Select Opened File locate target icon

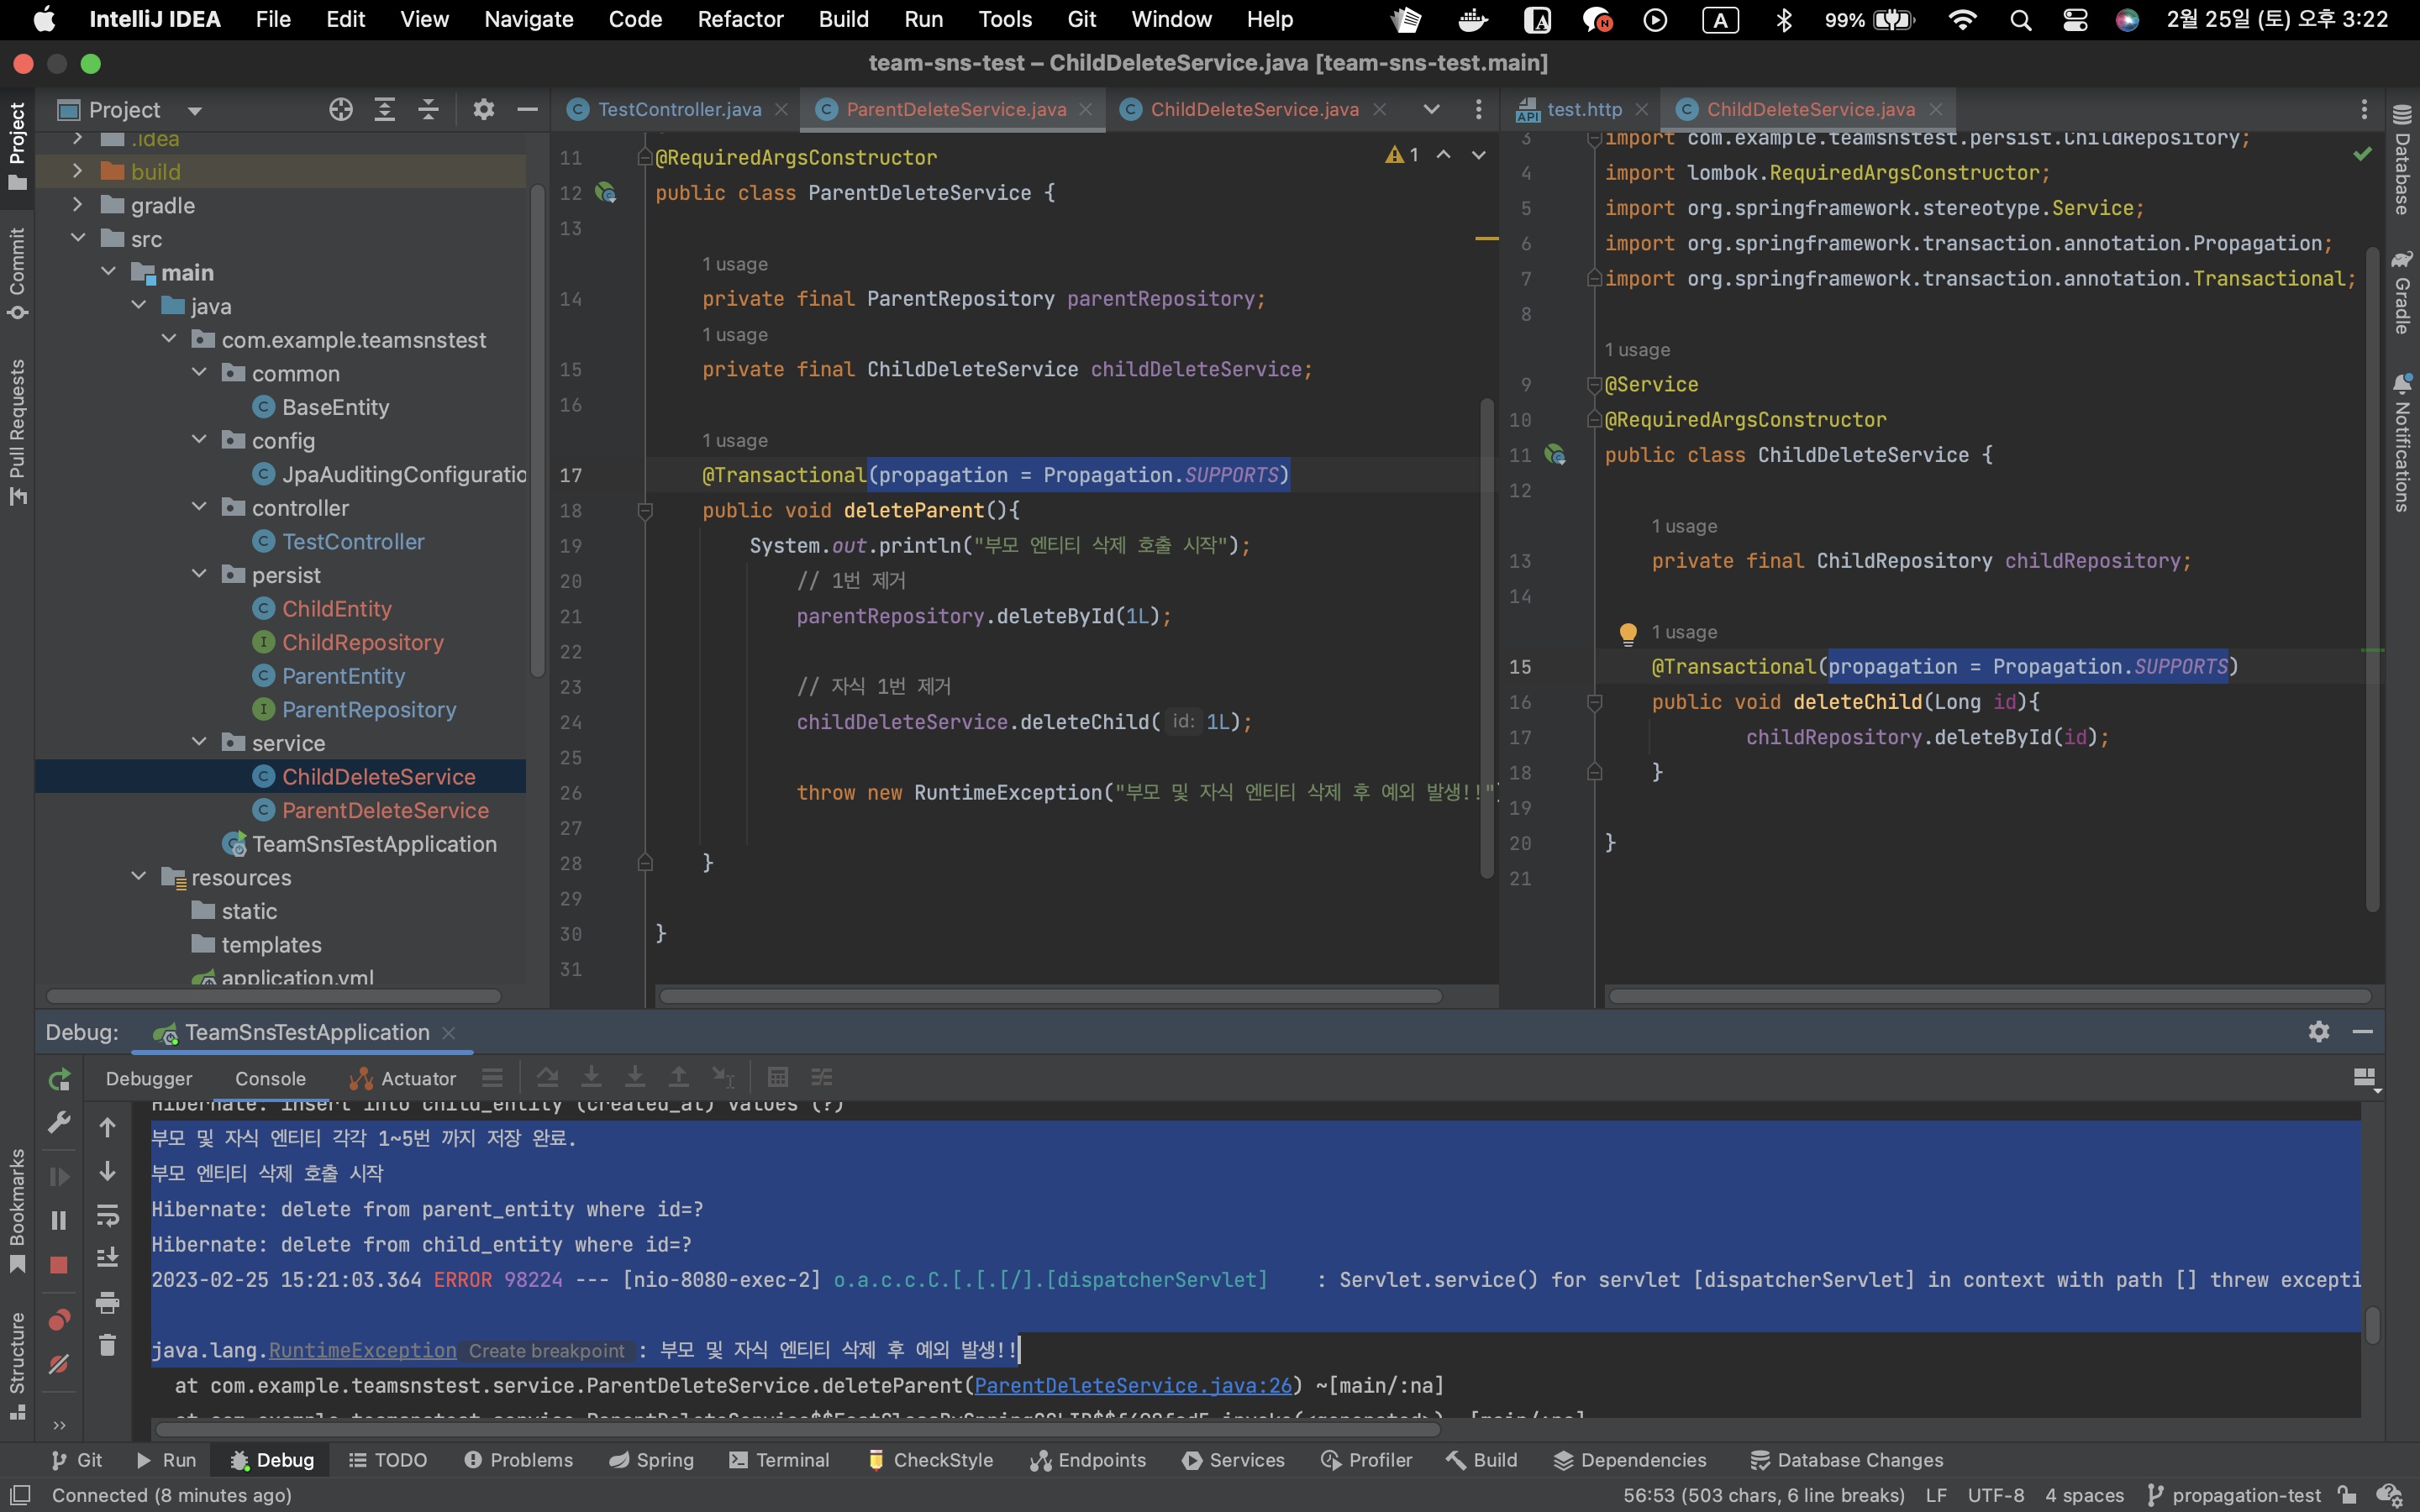pos(341,109)
